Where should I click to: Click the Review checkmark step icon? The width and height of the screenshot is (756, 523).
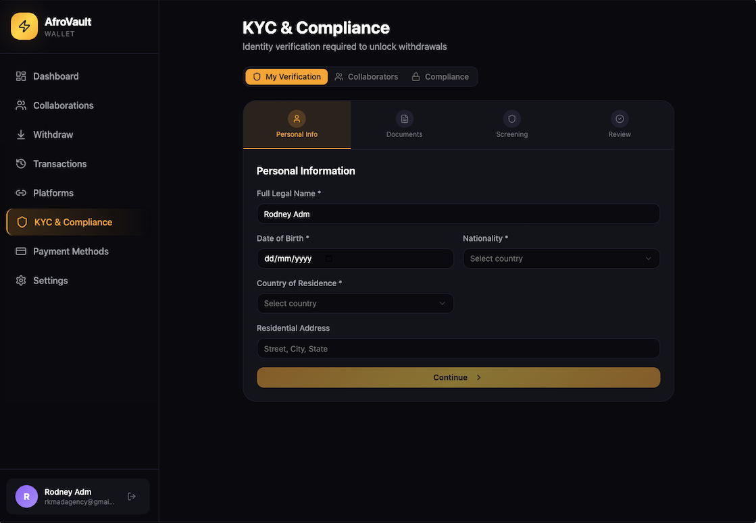[619, 119]
